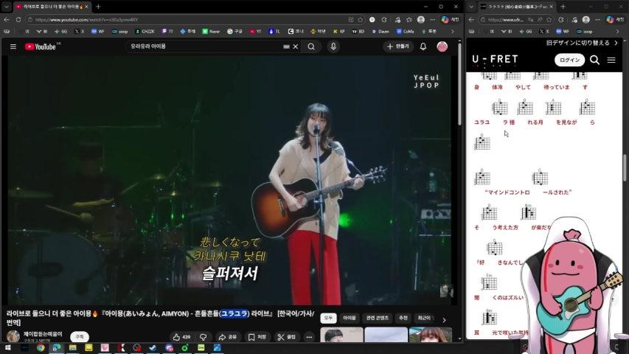This screenshot has height=354, width=629.
Task: Open the U-FRET search magnifier
Action: 594,60
